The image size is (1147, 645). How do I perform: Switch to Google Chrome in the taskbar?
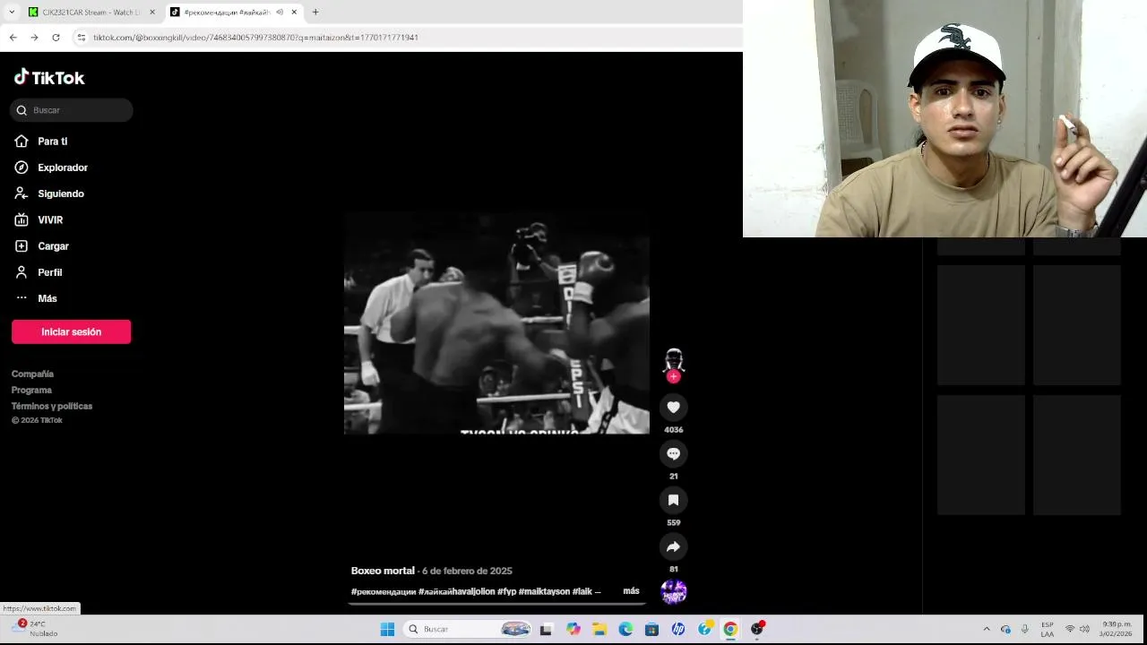click(x=730, y=629)
